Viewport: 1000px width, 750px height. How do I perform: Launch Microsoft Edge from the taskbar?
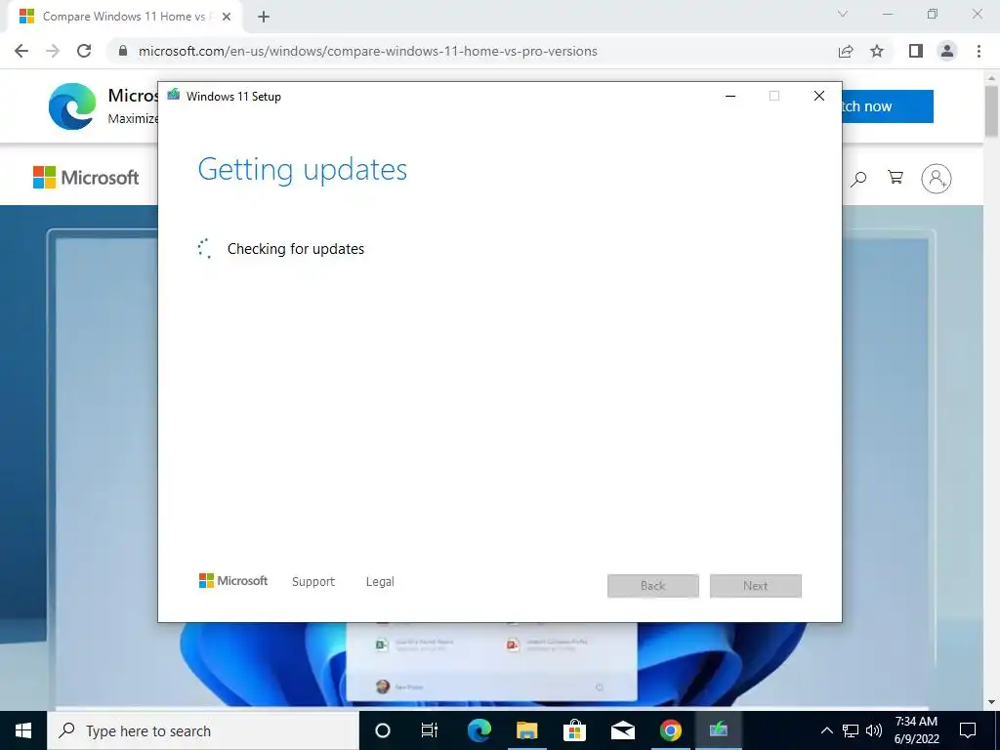click(479, 730)
